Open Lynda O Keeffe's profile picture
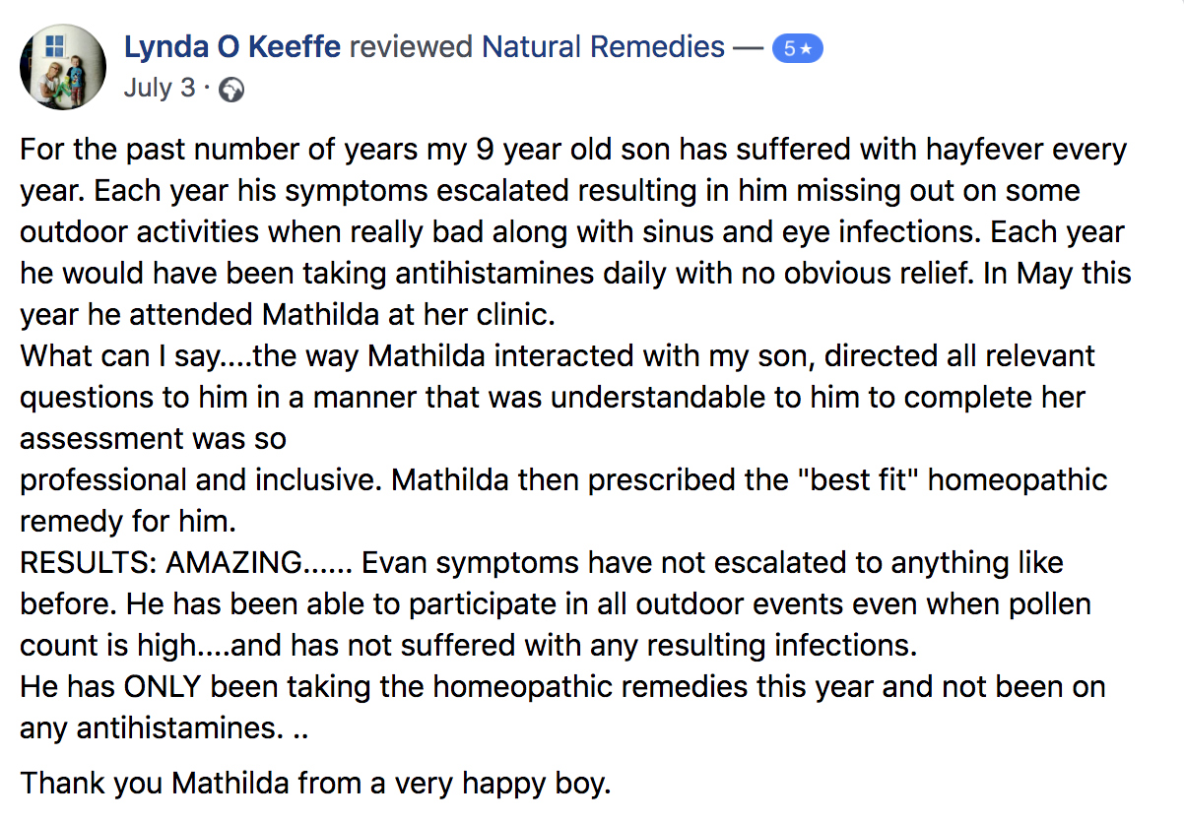 (62, 66)
